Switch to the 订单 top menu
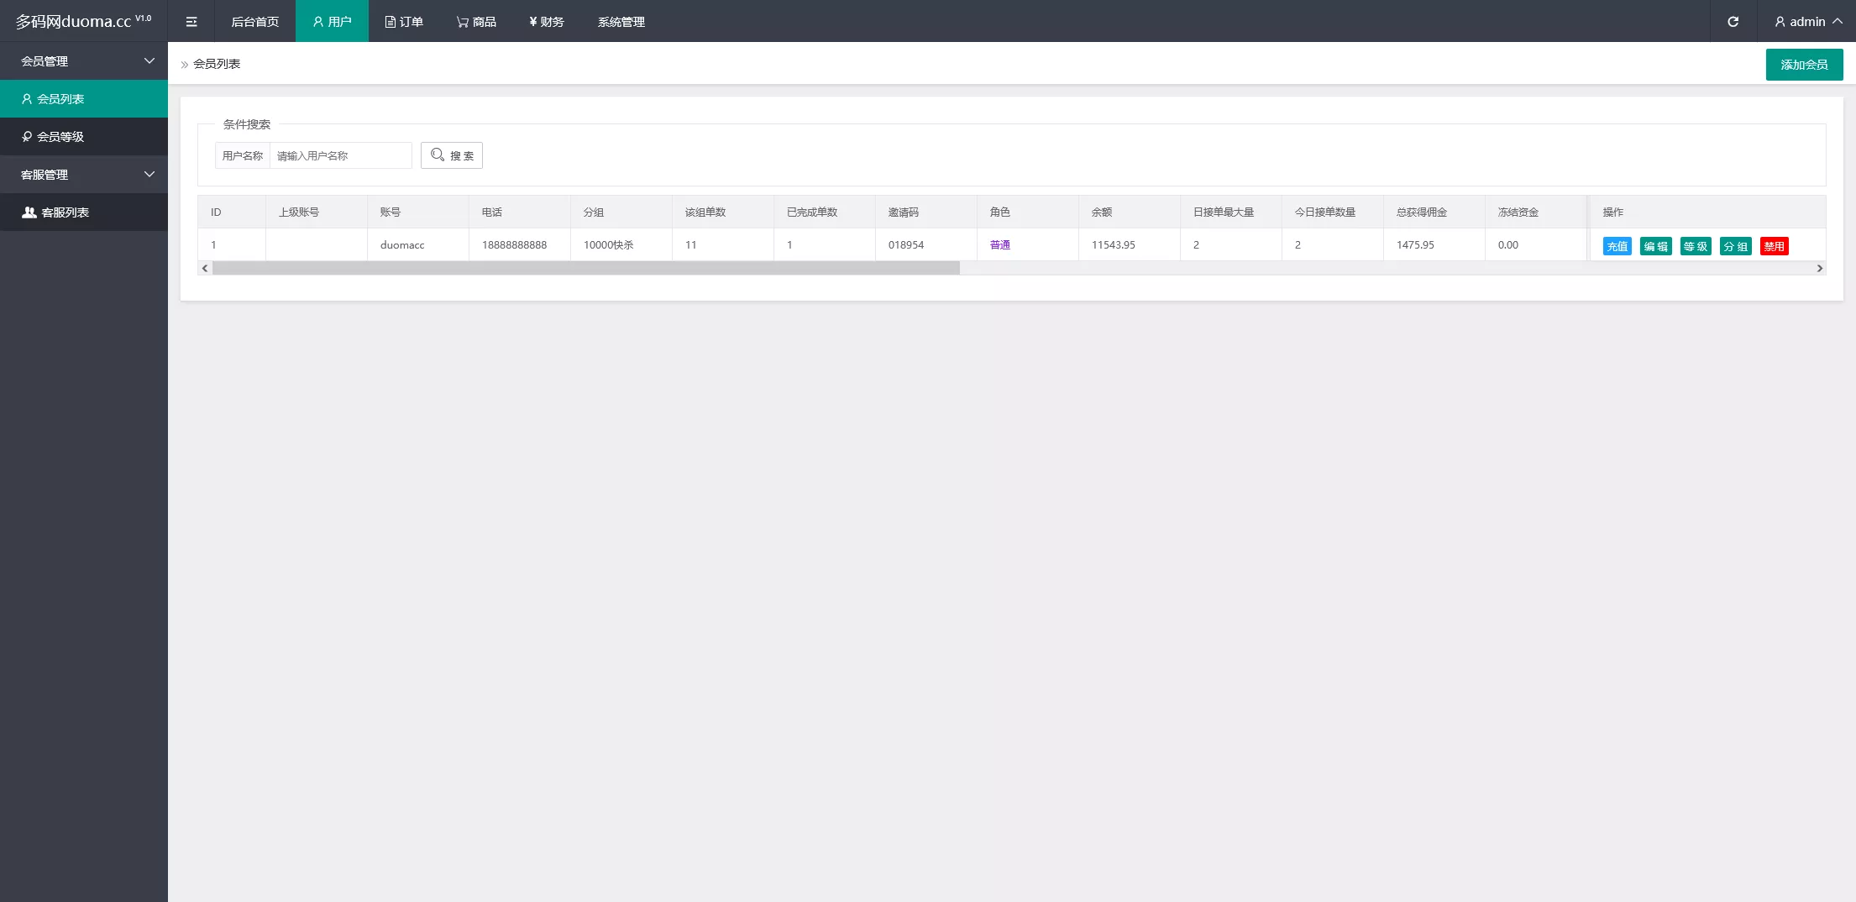 pos(404,22)
